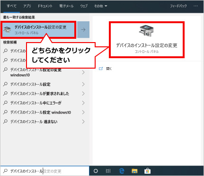Click search icon beside デバイスのインストール 進まない
204x176 pixels.
pos(5,122)
